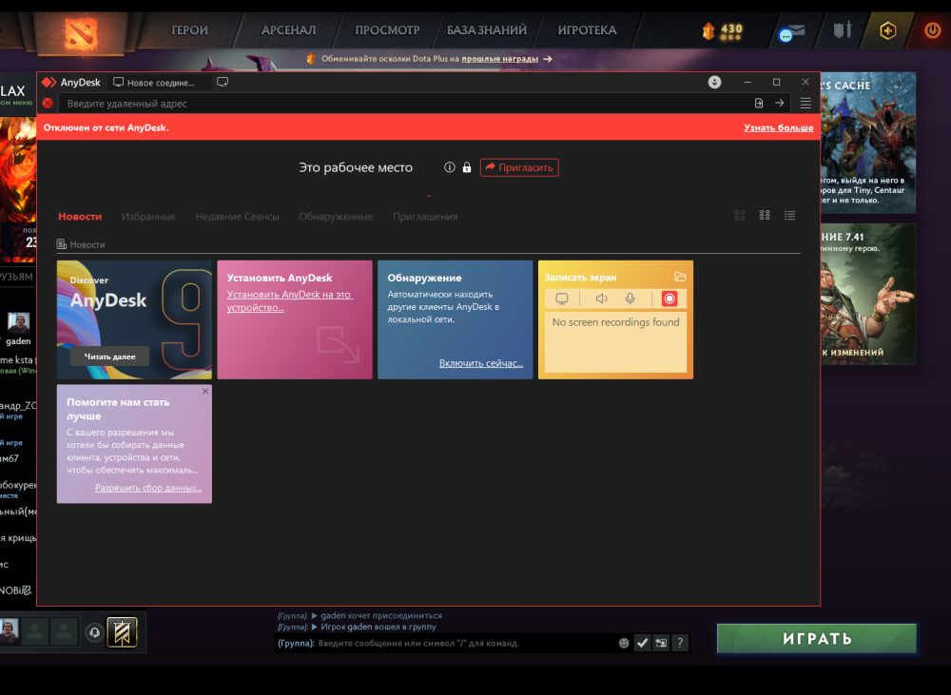
Task: Select the Новости tab
Action: [x=80, y=217]
